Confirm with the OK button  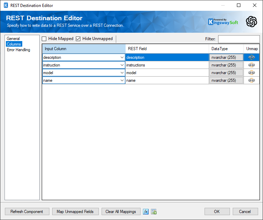[217, 212]
